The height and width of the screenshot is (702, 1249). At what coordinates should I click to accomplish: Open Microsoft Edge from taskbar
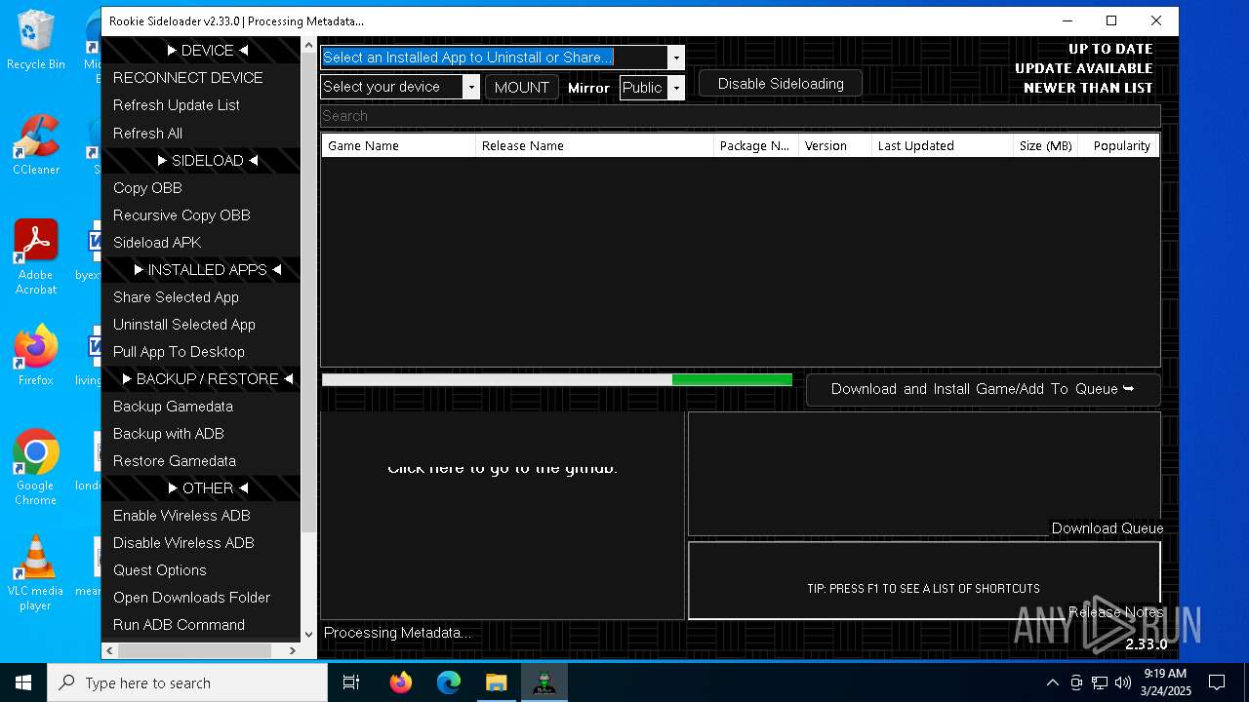click(x=449, y=682)
